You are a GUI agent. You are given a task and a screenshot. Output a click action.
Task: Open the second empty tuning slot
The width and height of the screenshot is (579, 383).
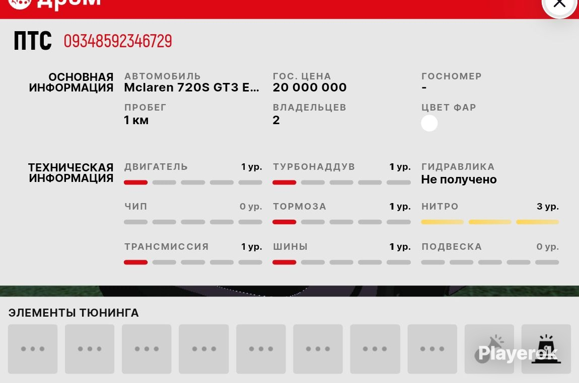click(x=90, y=349)
